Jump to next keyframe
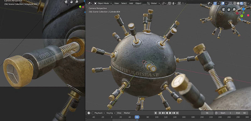Viewport: 251px width, 121px height. point(174,113)
